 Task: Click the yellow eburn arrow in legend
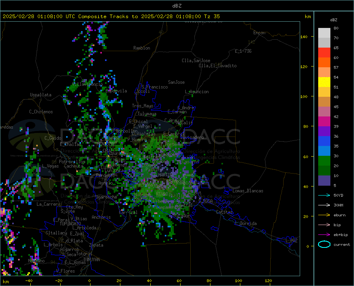324,215
